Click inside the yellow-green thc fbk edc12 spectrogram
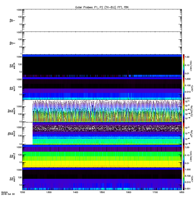The width and height of the screenshot is (194, 207). pyautogui.click(x=102, y=156)
